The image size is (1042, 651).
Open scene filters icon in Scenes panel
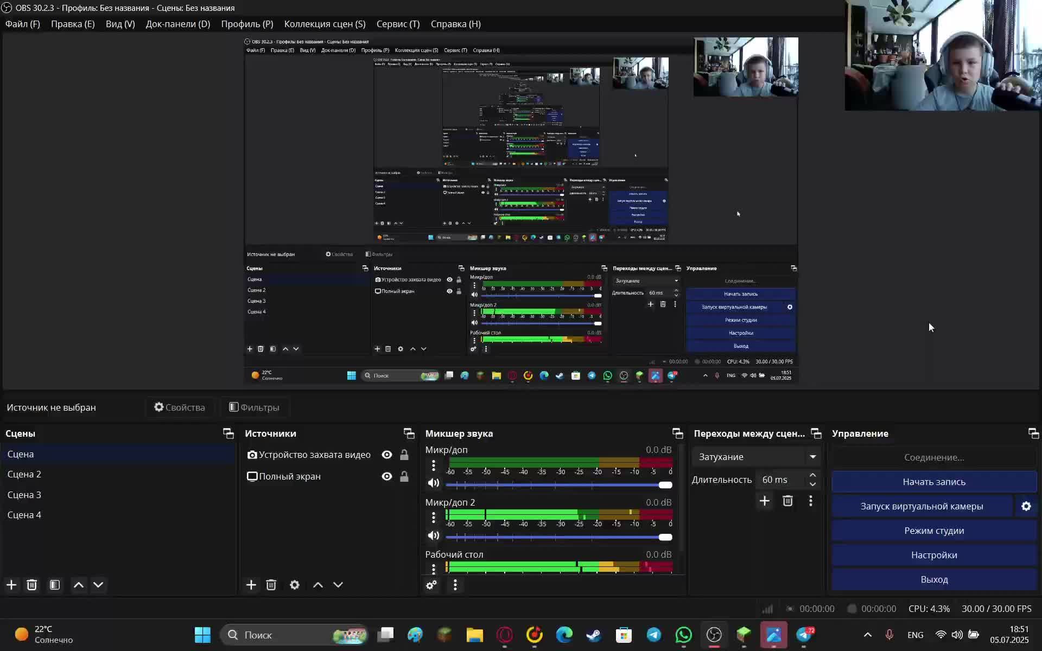pos(55,585)
